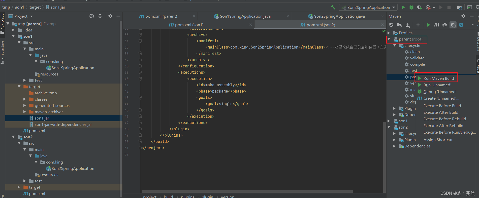
Task: Click the profiler run icon with clock
Action: pyautogui.click(x=428, y=7)
